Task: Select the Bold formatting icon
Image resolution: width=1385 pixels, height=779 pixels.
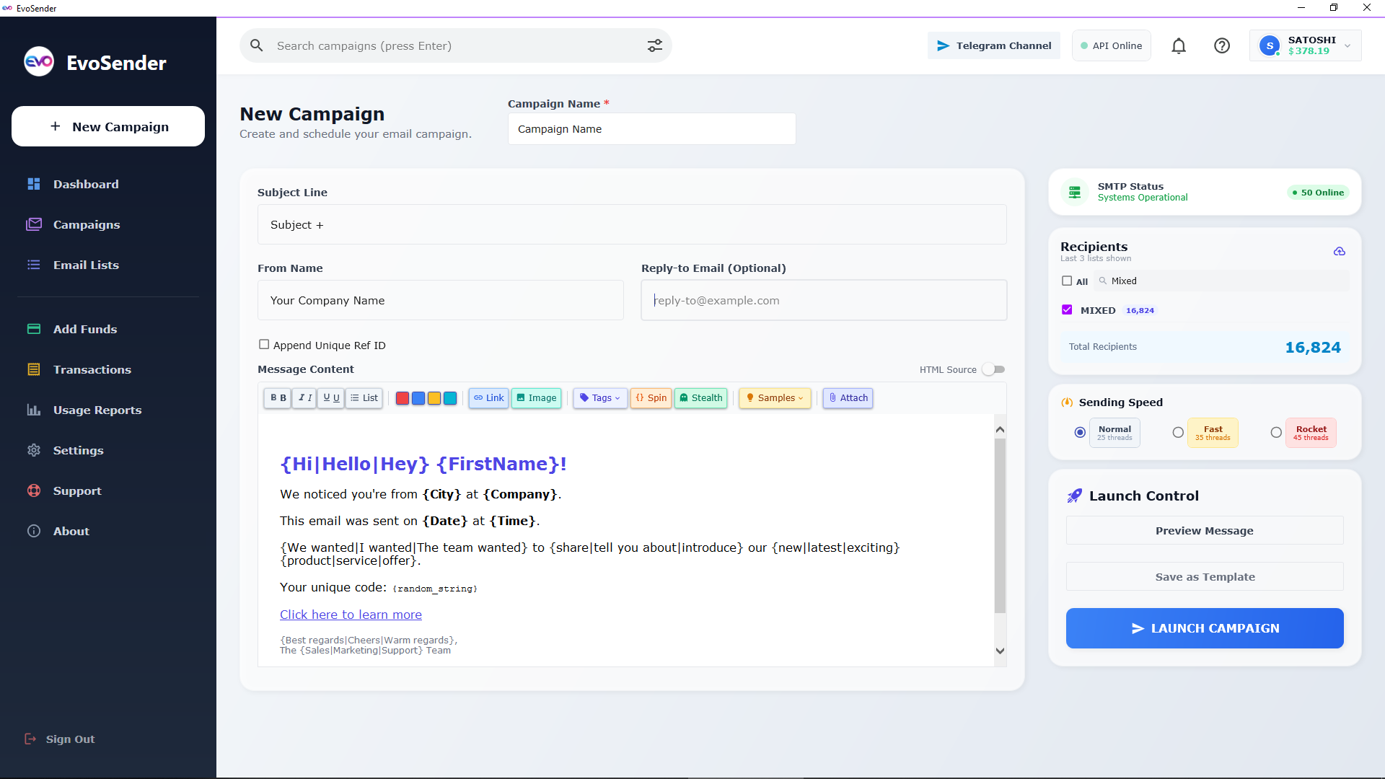Action: click(x=276, y=397)
